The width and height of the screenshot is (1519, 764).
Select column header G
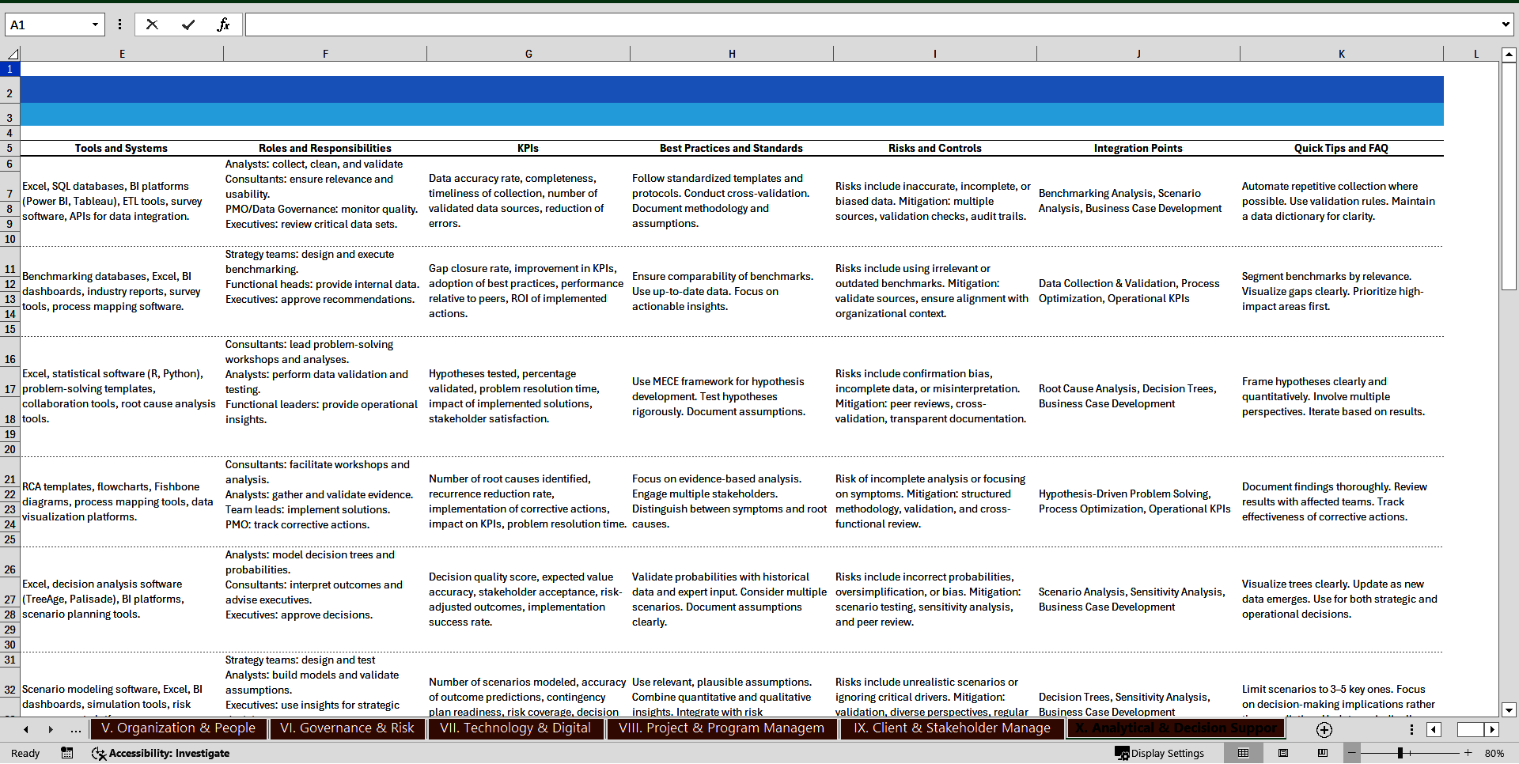[x=528, y=53]
